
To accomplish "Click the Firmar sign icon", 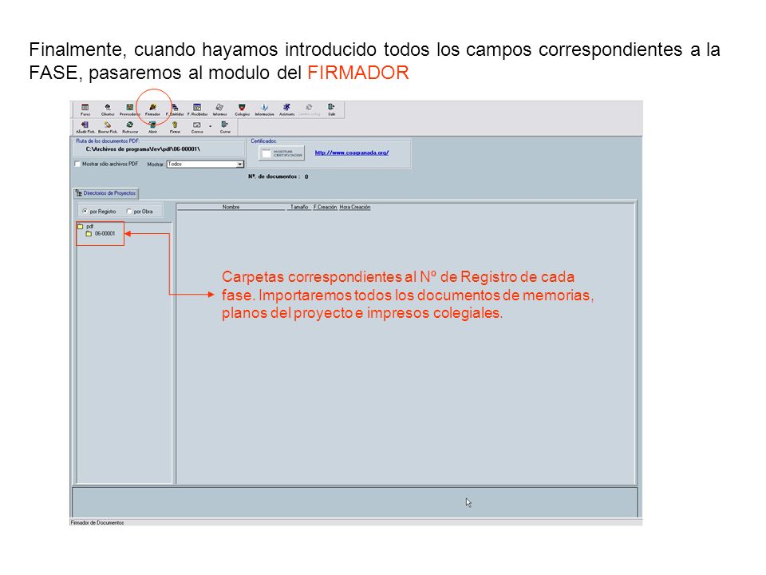I will (x=175, y=127).
